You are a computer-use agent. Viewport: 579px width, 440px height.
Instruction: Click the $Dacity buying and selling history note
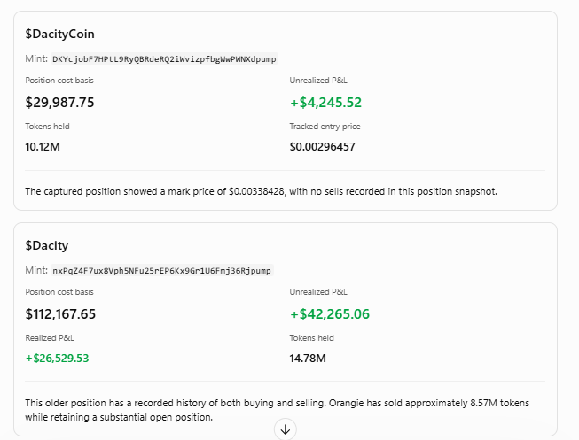click(x=277, y=410)
